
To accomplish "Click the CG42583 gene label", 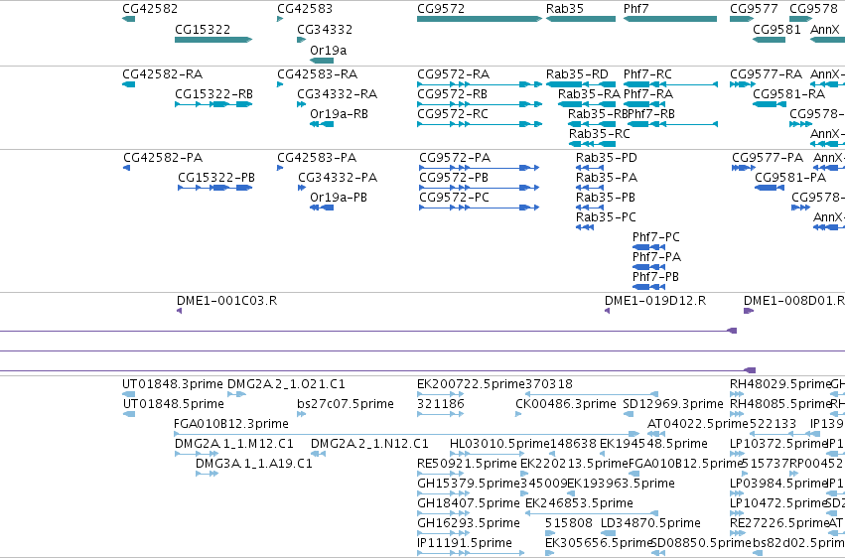I will click(x=305, y=9).
